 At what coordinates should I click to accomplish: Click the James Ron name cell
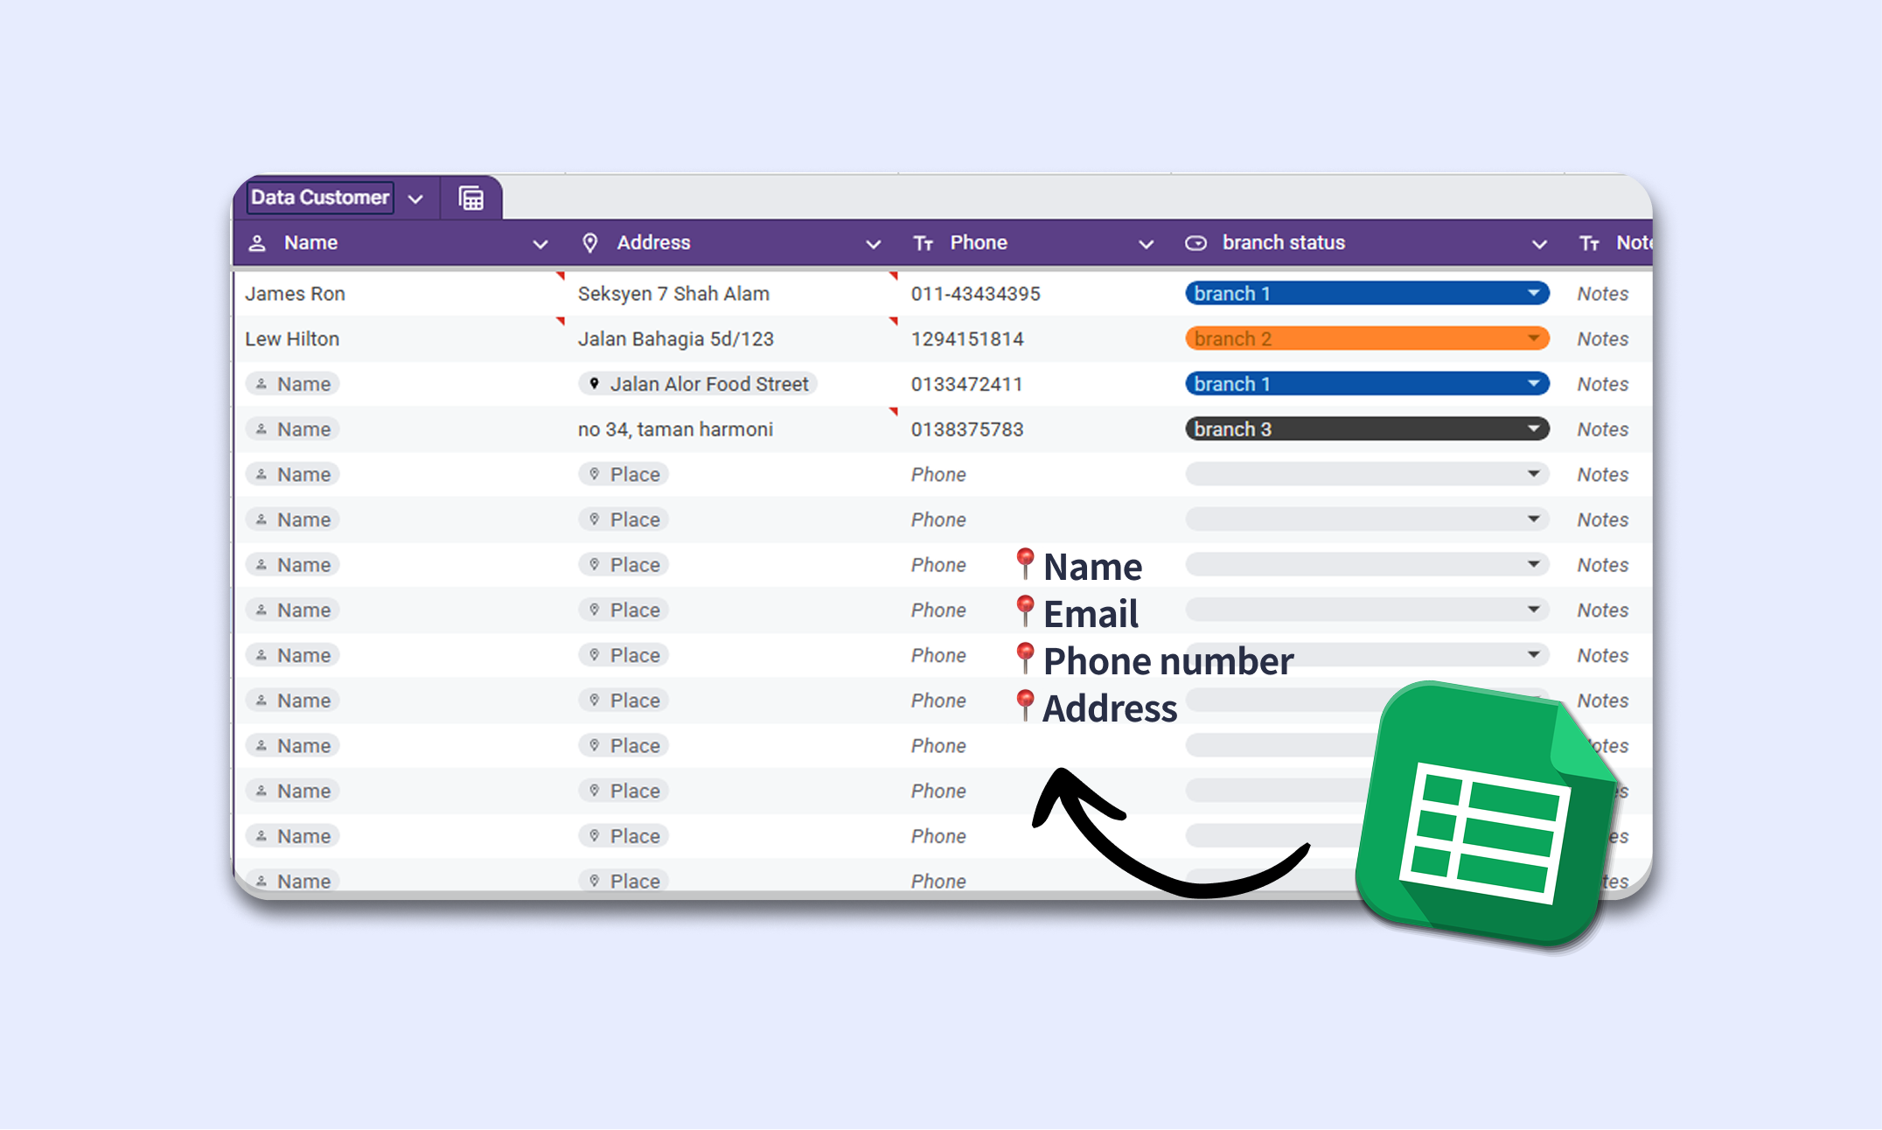pyautogui.click(x=296, y=294)
